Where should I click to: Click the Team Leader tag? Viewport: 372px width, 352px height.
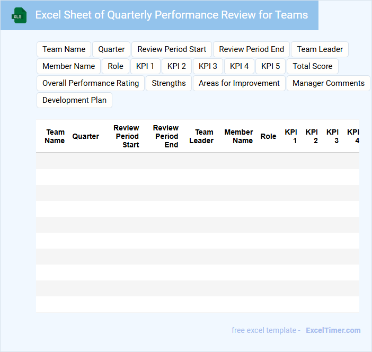click(320, 49)
